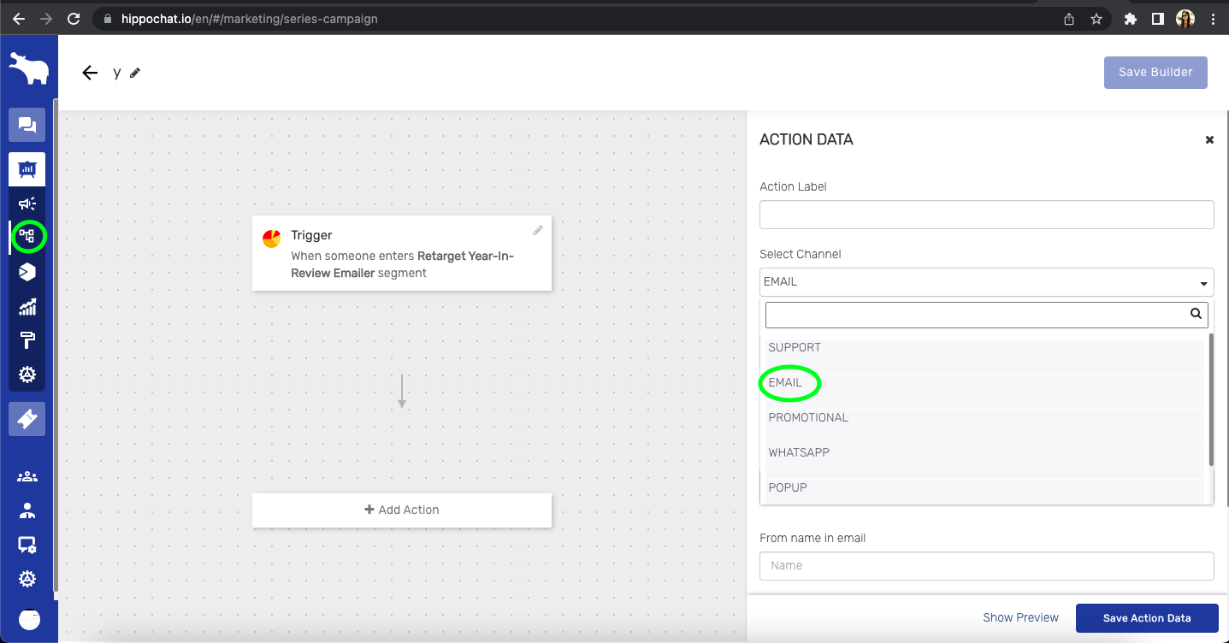Click the Action Label input field
Viewport: 1229px width, 643px height.
986,215
